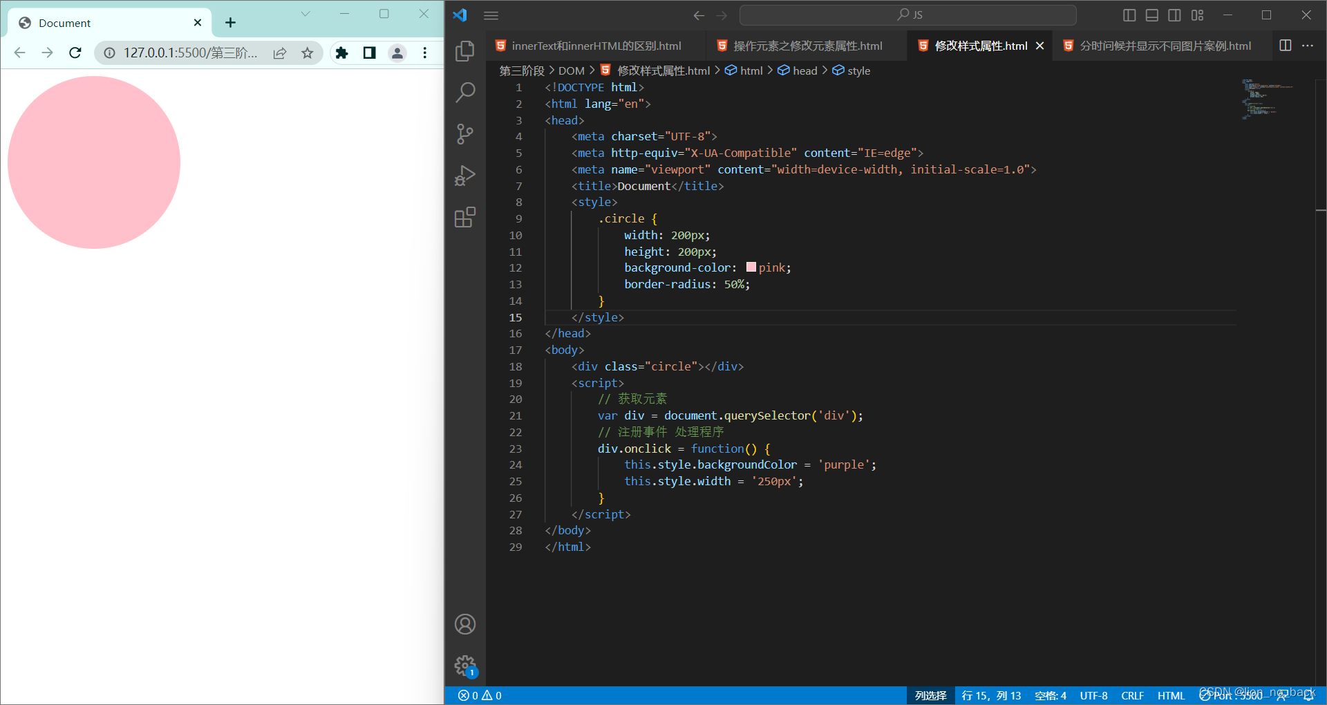This screenshot has height=705, width=1327.
Task: Open the Explorer view in VS Code
Action: point(465,50)
